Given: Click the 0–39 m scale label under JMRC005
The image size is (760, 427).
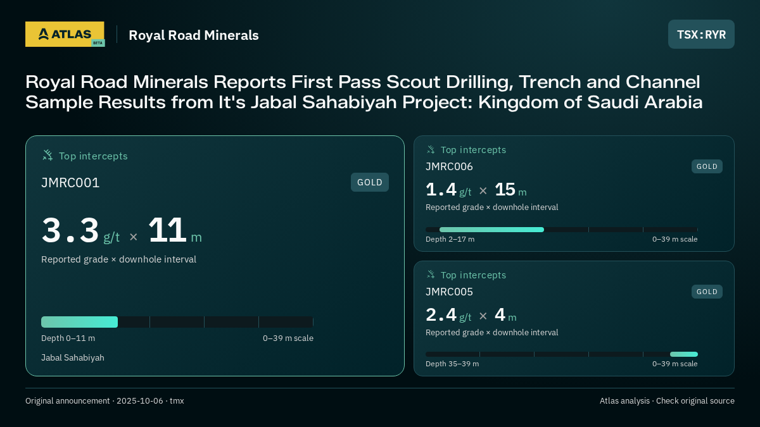Looking at the screenshot, I should pos(675,364).
